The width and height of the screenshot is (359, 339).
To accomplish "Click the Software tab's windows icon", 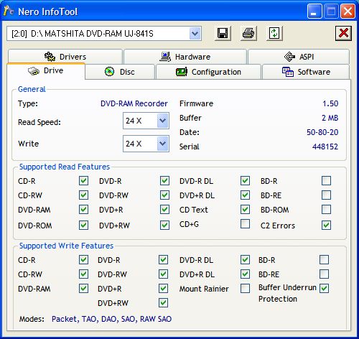I will tap(288, 72).
